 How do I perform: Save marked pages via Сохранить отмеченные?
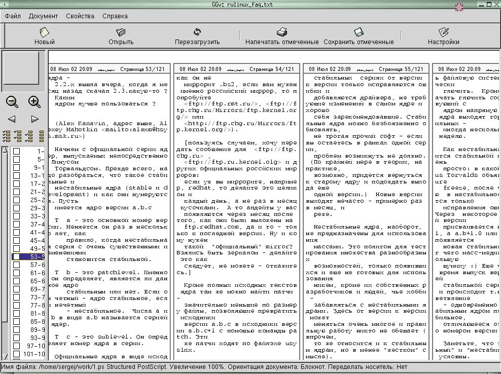(359, 32)
